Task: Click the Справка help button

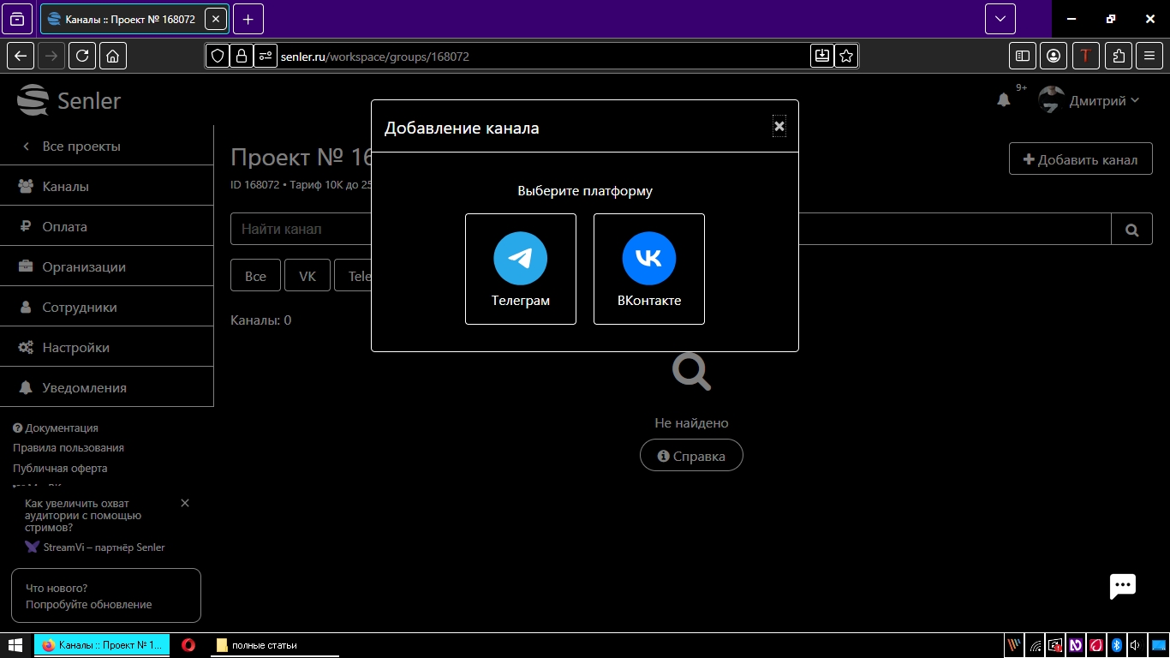Action: pyautogui.click(x=691, y=456)
